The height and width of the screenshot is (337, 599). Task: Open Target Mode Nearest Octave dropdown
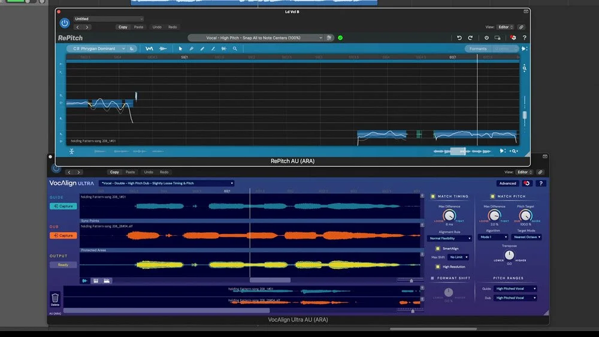pos(527,237)
